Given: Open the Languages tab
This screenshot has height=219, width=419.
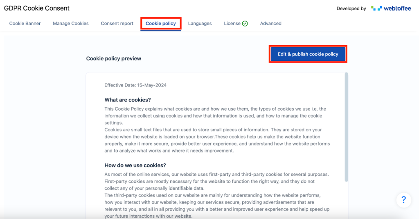Looking at the screenshot, I should (200, 24).
